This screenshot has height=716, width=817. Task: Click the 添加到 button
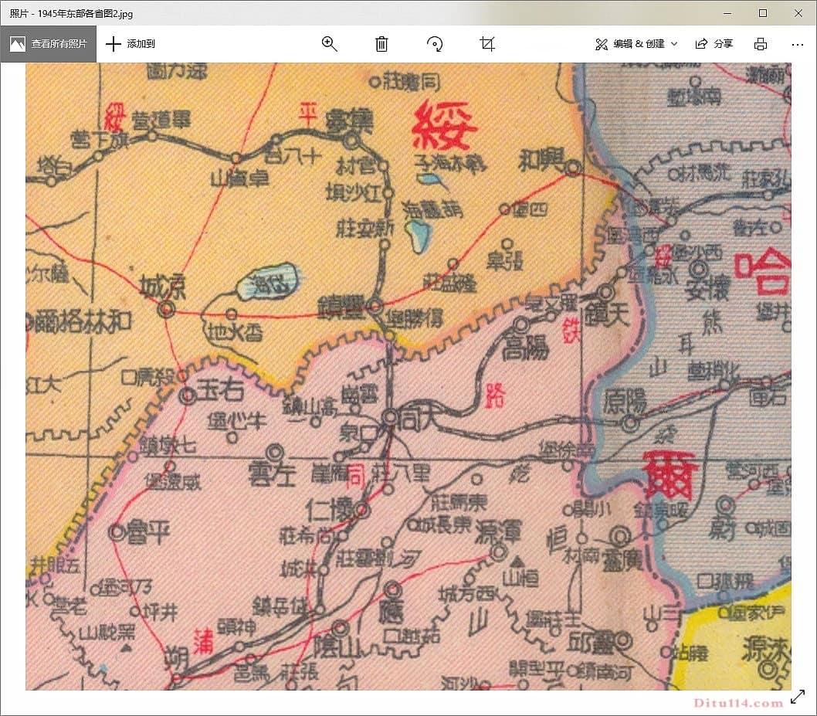pyautogui.click(x=131, y=44)
